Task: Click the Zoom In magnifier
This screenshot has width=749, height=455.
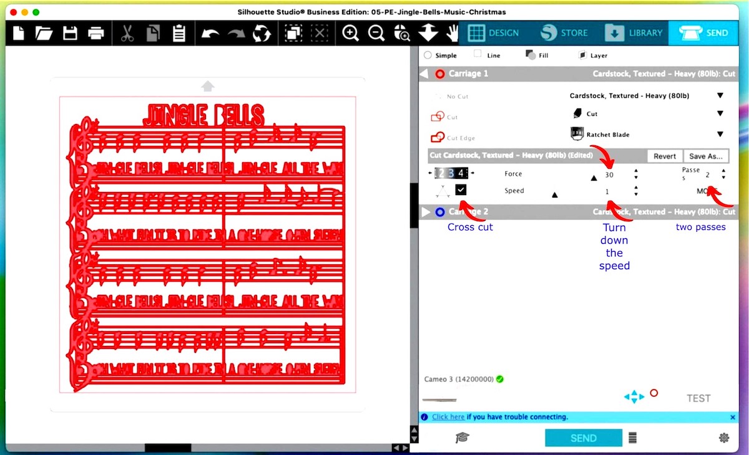Action: [x=351, y=33]
